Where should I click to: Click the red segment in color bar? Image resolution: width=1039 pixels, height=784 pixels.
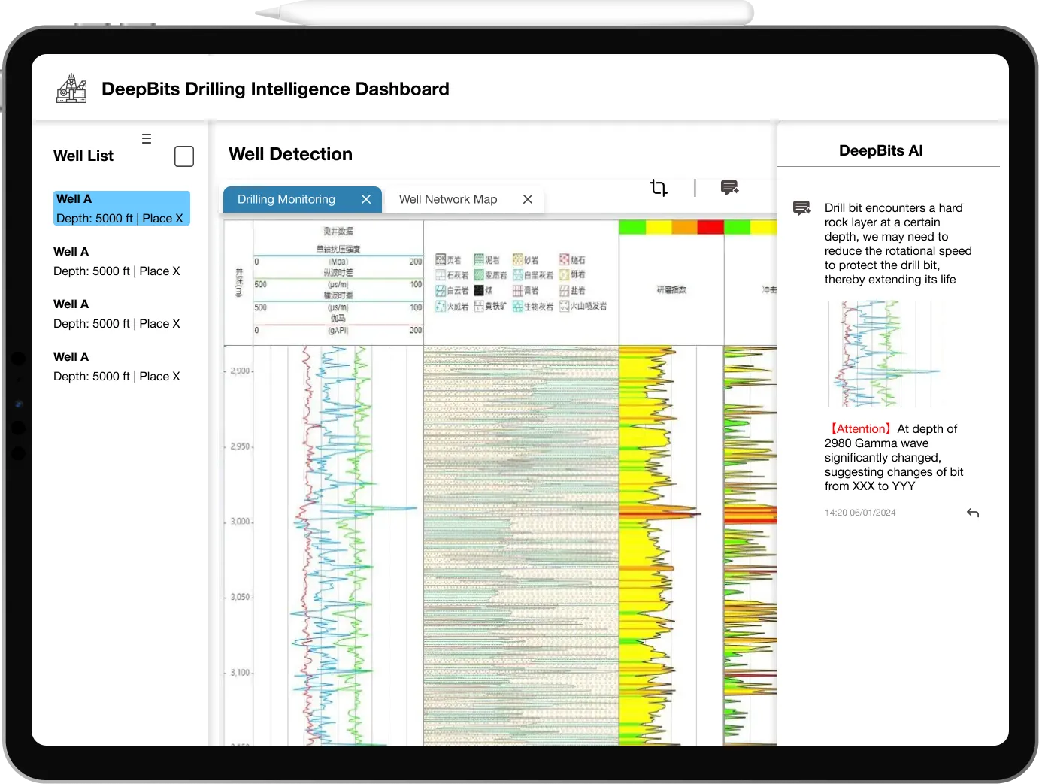pyautogui.click(x=710, y=227)
